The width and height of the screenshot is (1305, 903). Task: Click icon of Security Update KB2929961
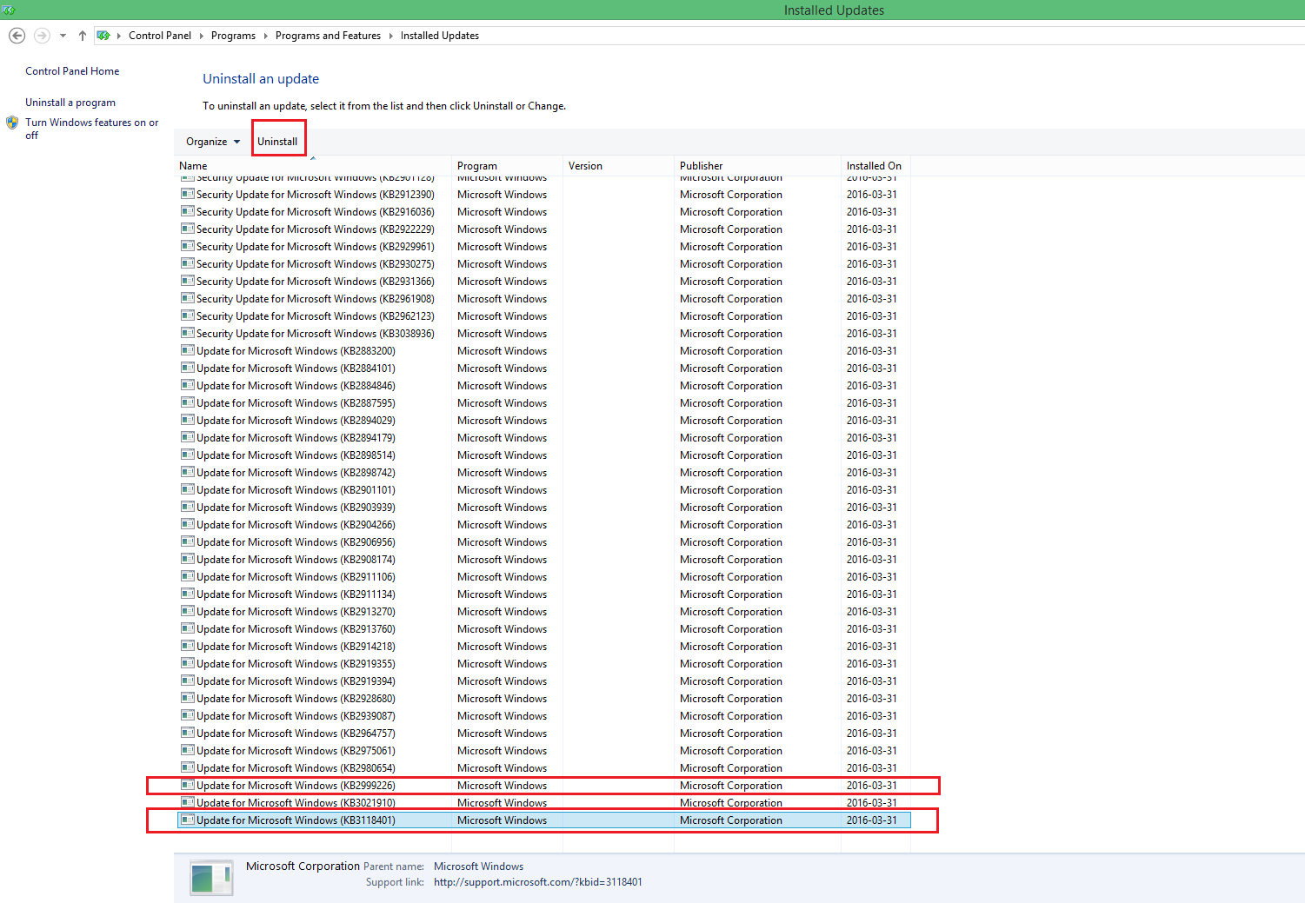coord(187,246)
